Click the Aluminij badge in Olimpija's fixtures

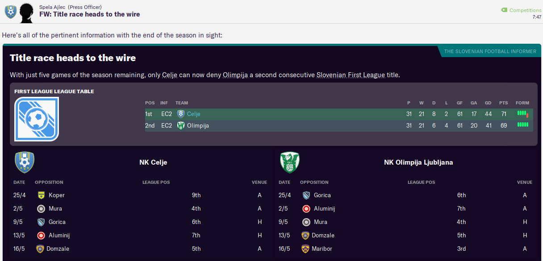tap(306, 208)
